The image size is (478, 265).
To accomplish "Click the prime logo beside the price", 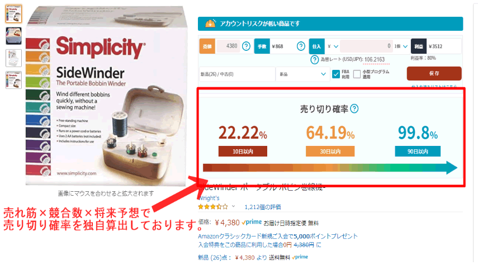I will [x=252, y=223].
